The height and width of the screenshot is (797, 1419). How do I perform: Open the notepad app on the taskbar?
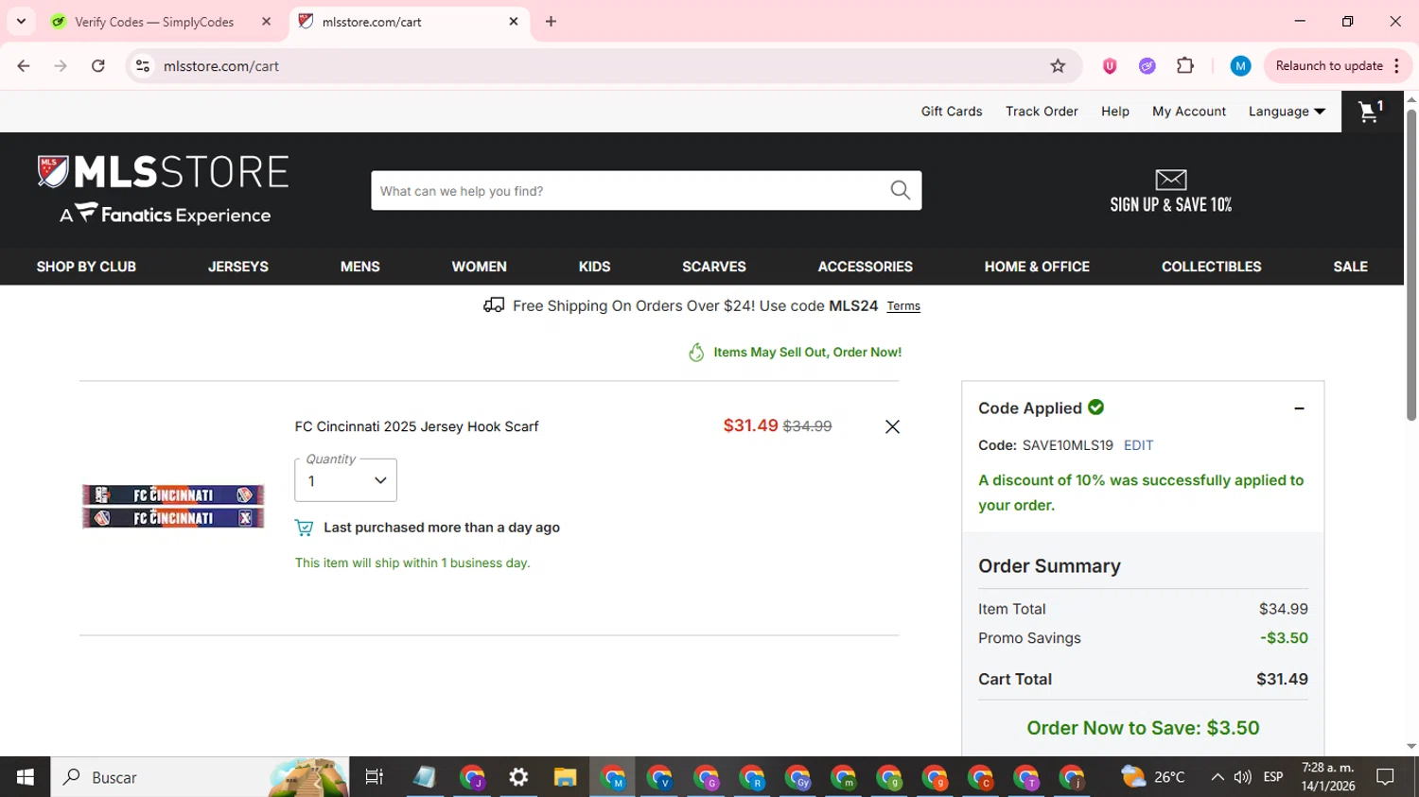[425, 777]
